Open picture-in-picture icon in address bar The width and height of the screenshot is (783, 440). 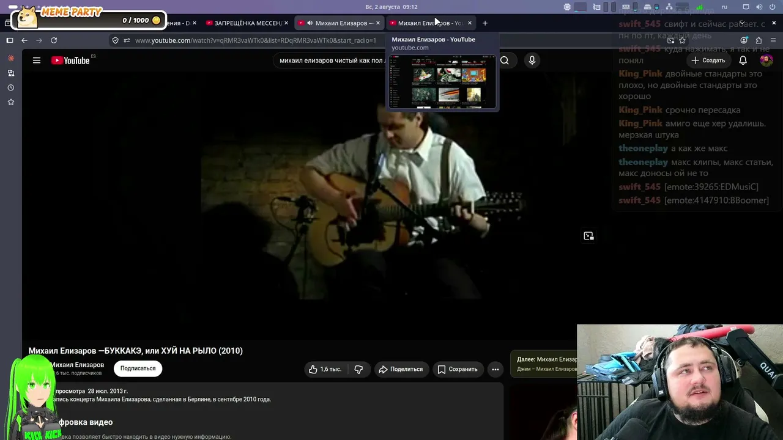pos(671,40)
